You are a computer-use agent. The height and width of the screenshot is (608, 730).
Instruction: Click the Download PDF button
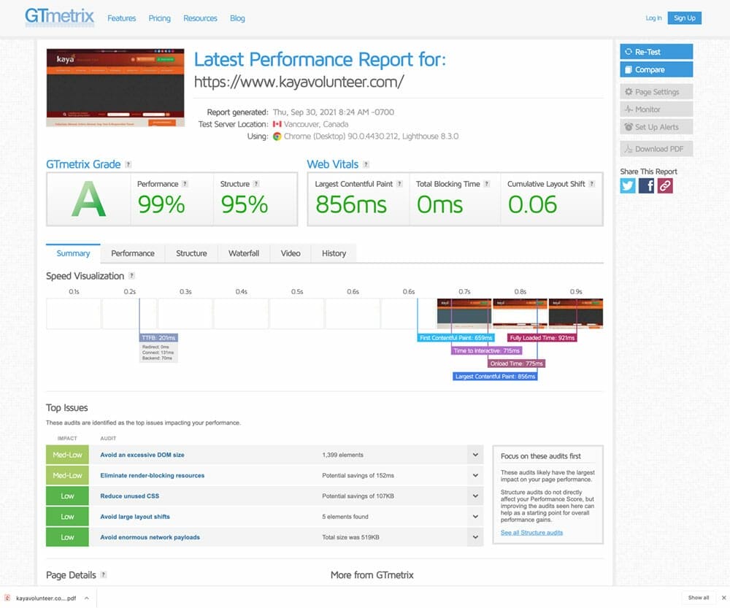click(x=656, y=149)
